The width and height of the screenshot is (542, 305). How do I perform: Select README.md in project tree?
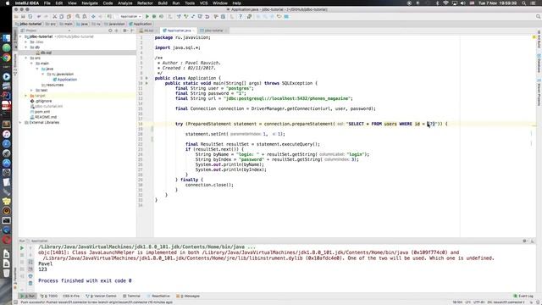[43, 117]
